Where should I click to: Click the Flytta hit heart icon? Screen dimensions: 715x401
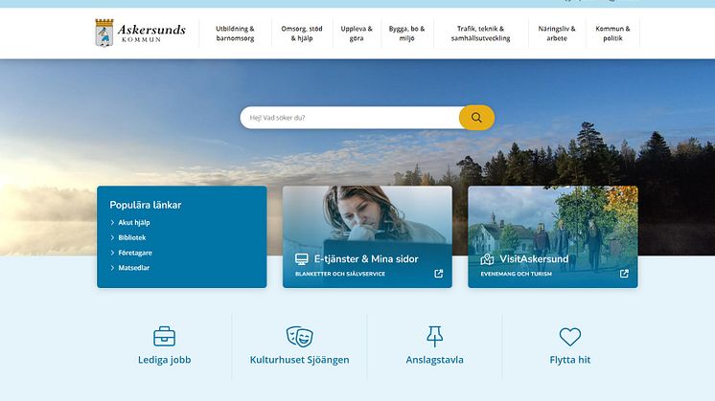click(x=570, y=337)
